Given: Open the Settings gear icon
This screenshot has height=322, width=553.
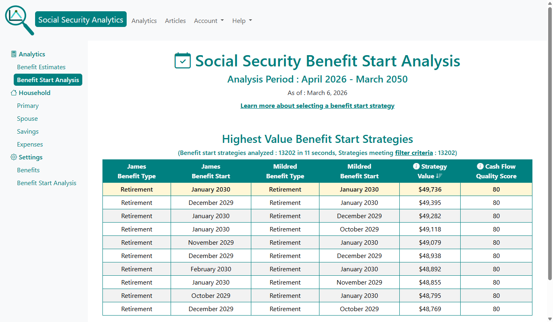Looking at the screenshot, I should click(x=13, y=157).
